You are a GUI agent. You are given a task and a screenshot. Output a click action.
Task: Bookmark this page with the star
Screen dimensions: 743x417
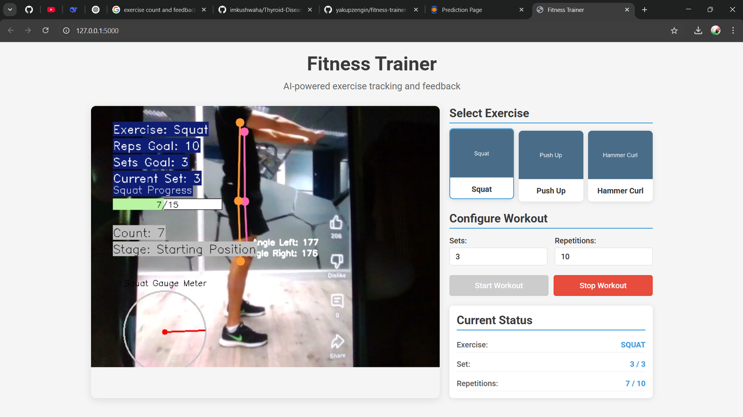point(674,31)
